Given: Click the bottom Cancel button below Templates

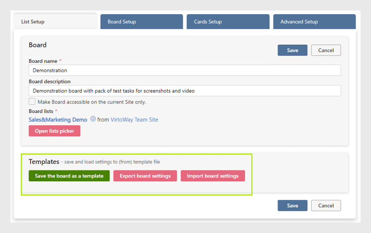Looking at the screenshot, I should [326, 205].
